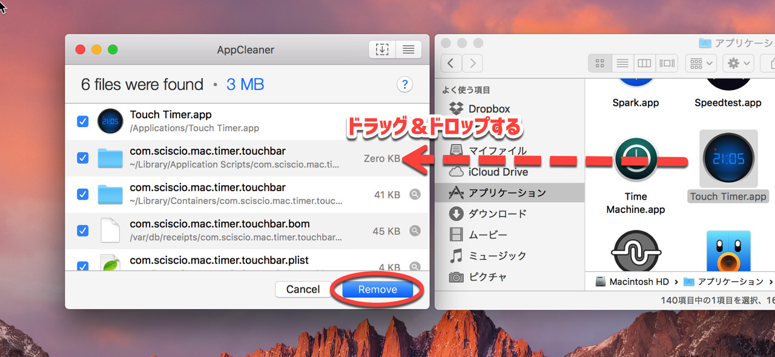Switch AppCleaner to drop target view
This screenshot has width=775, height=357.
click(x=382, y=50)
